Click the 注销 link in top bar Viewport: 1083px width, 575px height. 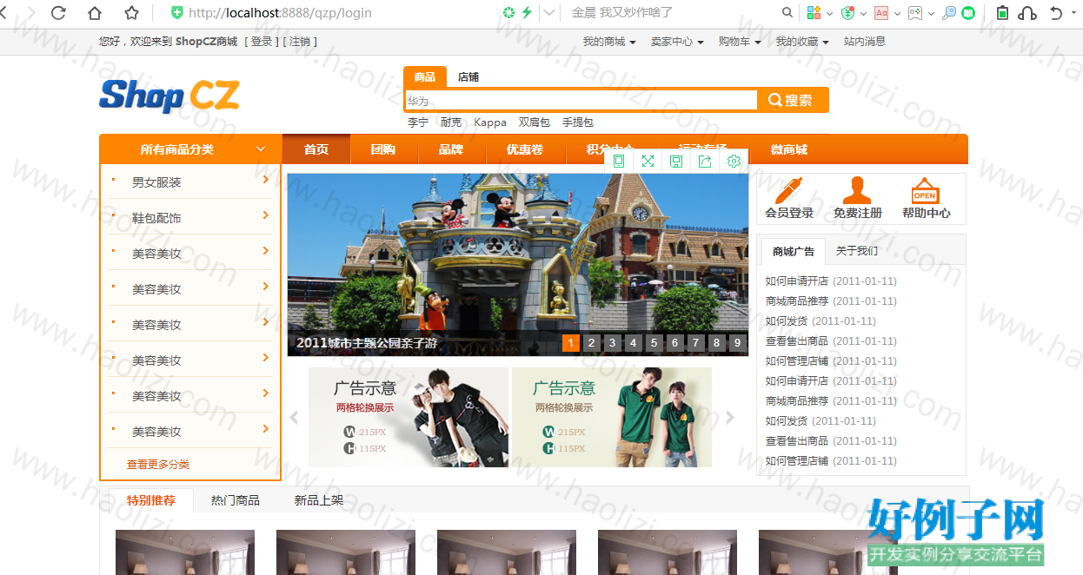pos(298,42)
